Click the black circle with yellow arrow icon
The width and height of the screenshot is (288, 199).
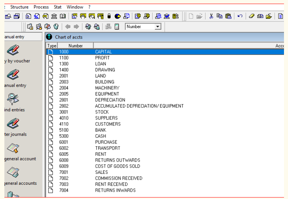click(118, 16)
